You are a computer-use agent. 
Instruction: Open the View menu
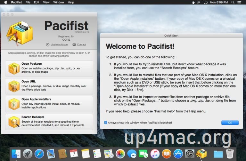tap(46, 2)
